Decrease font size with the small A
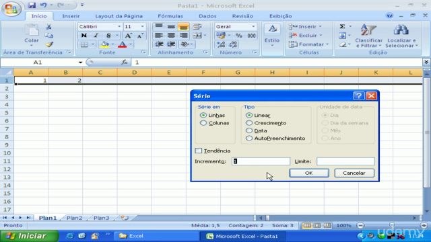This screenshot has height=242, width=431. tap(140, 36)
